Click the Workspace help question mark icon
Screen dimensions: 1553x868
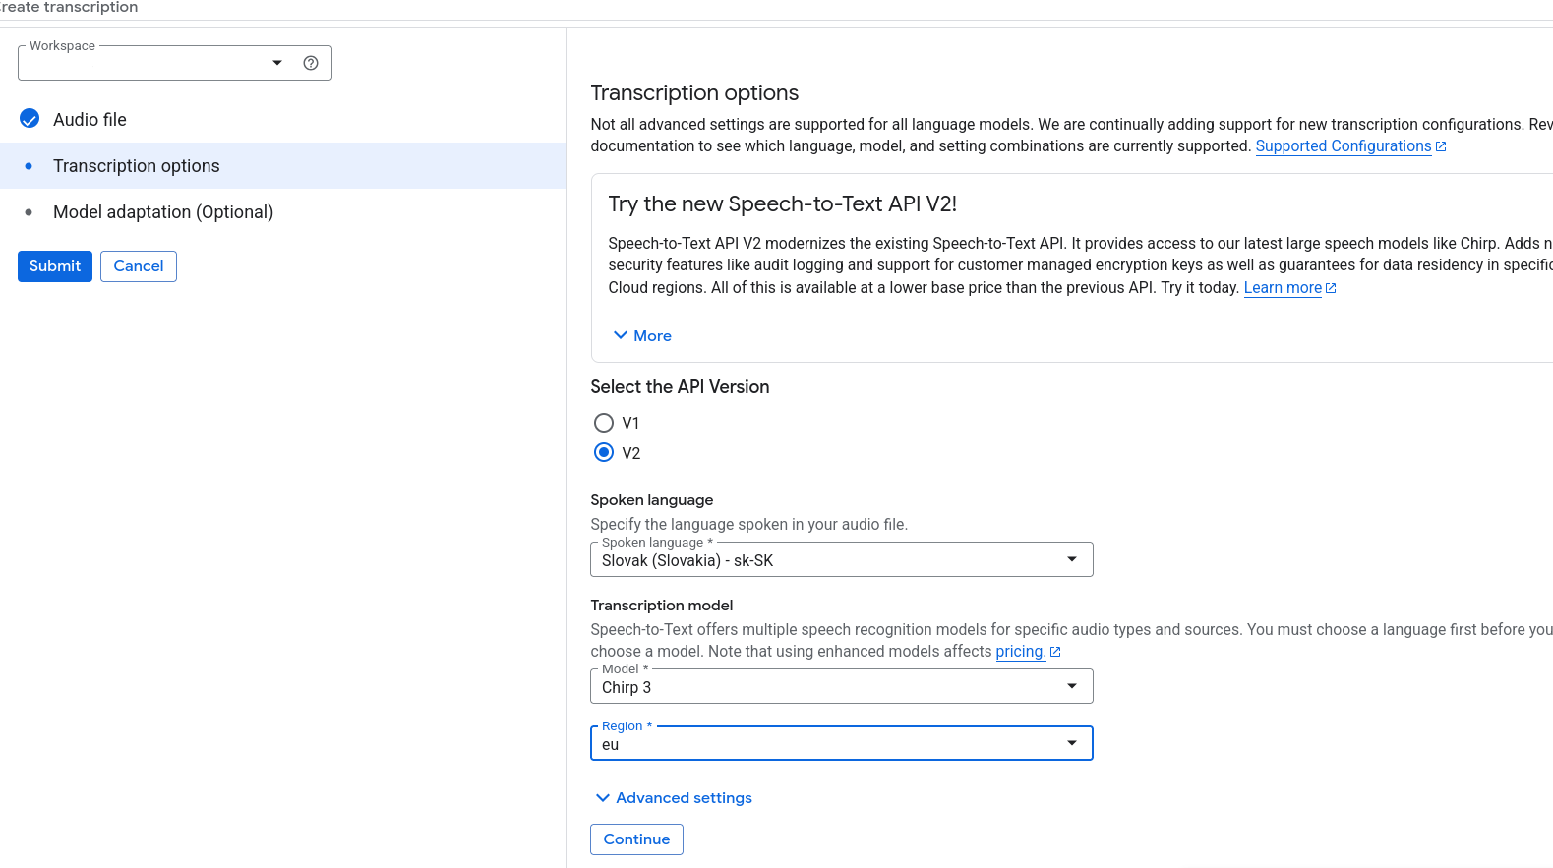click(311, 63)
